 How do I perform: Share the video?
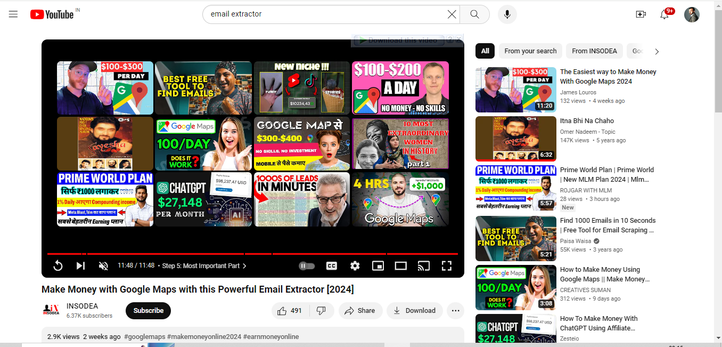click(360, 311)
